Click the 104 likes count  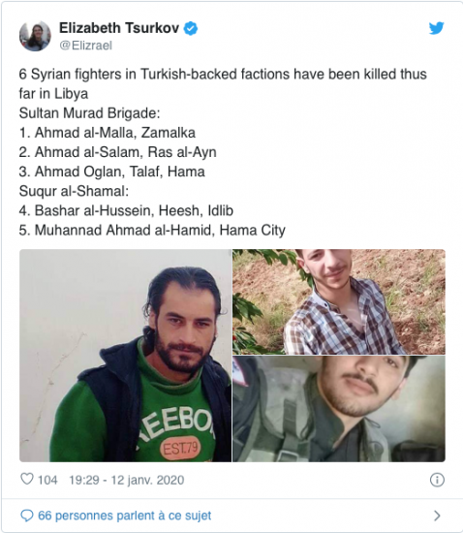[x=47, y=480]
